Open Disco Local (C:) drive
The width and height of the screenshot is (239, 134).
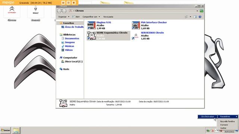[74, 61]
